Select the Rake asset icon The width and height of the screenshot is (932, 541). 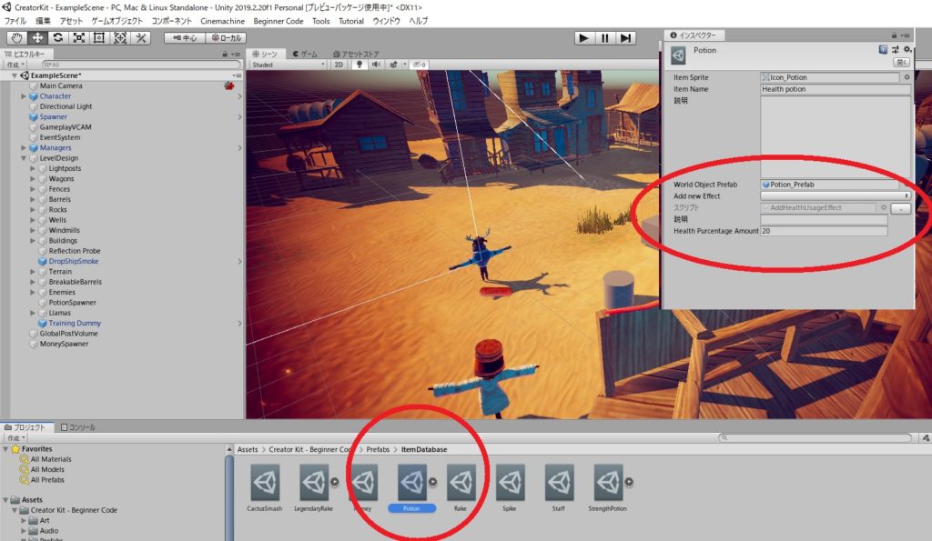click(x=461, y=482)
